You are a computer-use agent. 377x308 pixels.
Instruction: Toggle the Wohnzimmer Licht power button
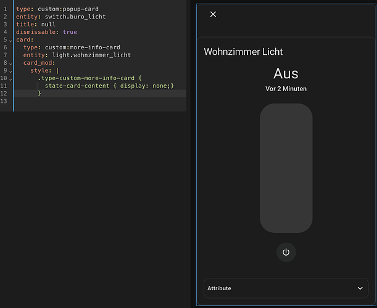(286, 253)
